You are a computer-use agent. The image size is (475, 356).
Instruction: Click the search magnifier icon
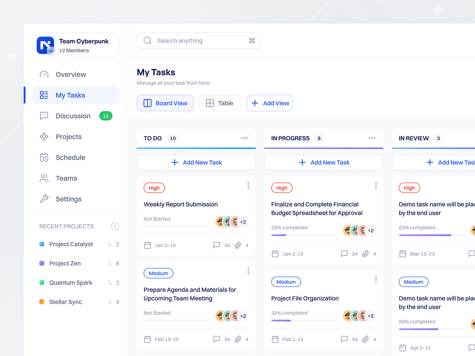tap(148, 40)
